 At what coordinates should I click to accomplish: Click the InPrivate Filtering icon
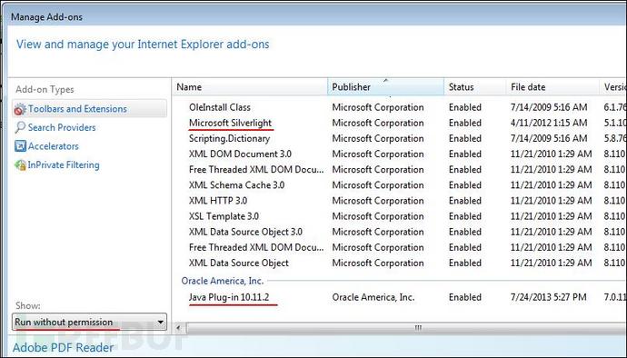click(x=20, y=164)
